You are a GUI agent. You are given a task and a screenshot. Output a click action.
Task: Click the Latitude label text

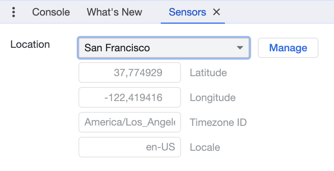pyautogui.click(x=208, y=73)
